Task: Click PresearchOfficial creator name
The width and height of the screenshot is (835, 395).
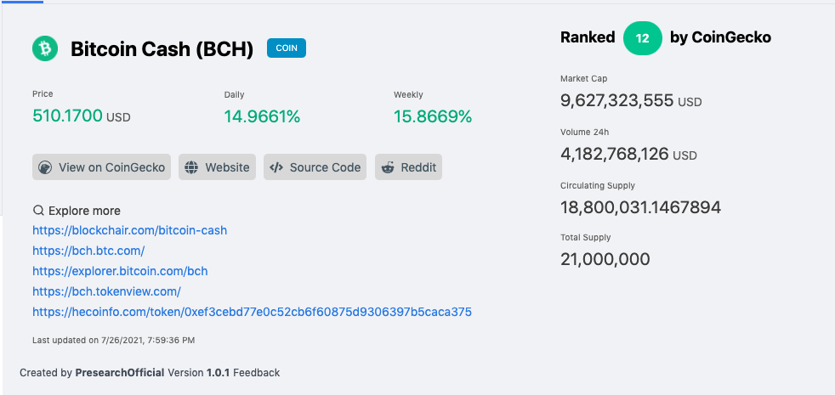Action: (x=120, y=373)
